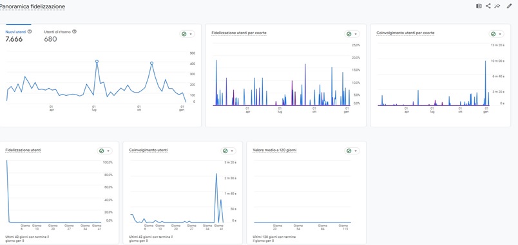Edit report using the pencil icon

(509, 6)
